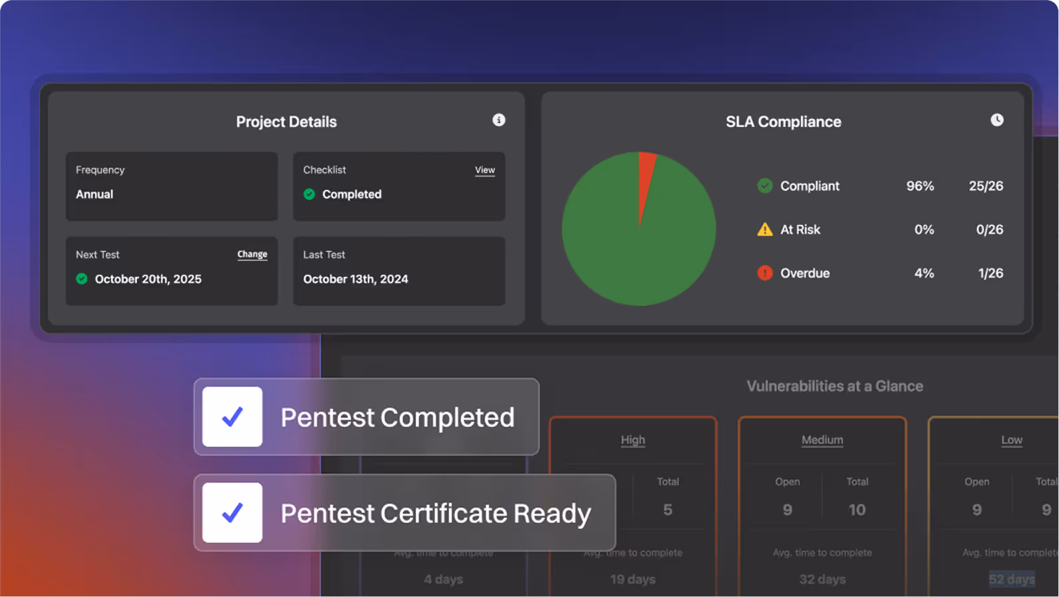Open the Low vulnerabilities link
1059x597 pixels.
pyautogui.click(x=1011, y=440)
